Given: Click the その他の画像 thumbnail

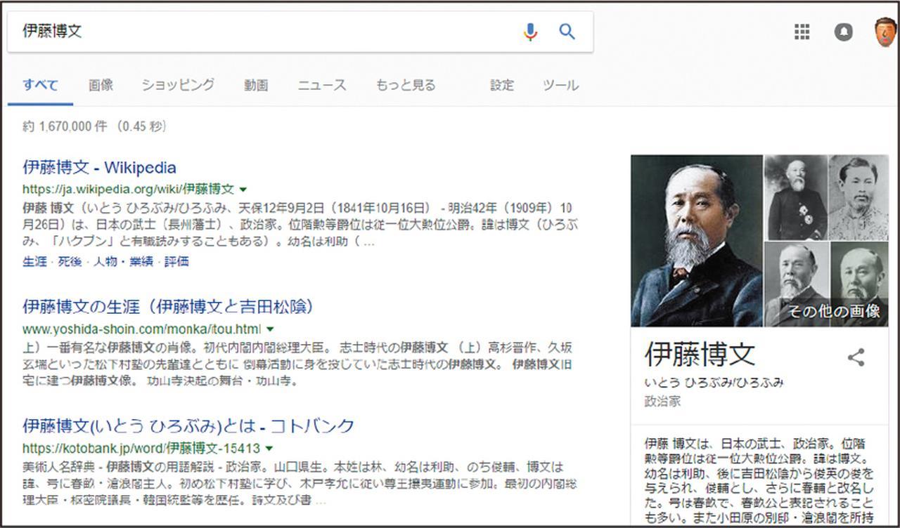Looking at the screenshot, I should (835, 311).
